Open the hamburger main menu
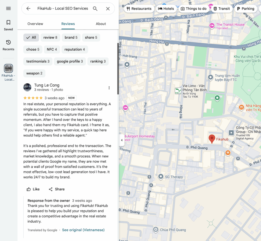The width and height of the screenshot is (261, 241). point(8,8)
